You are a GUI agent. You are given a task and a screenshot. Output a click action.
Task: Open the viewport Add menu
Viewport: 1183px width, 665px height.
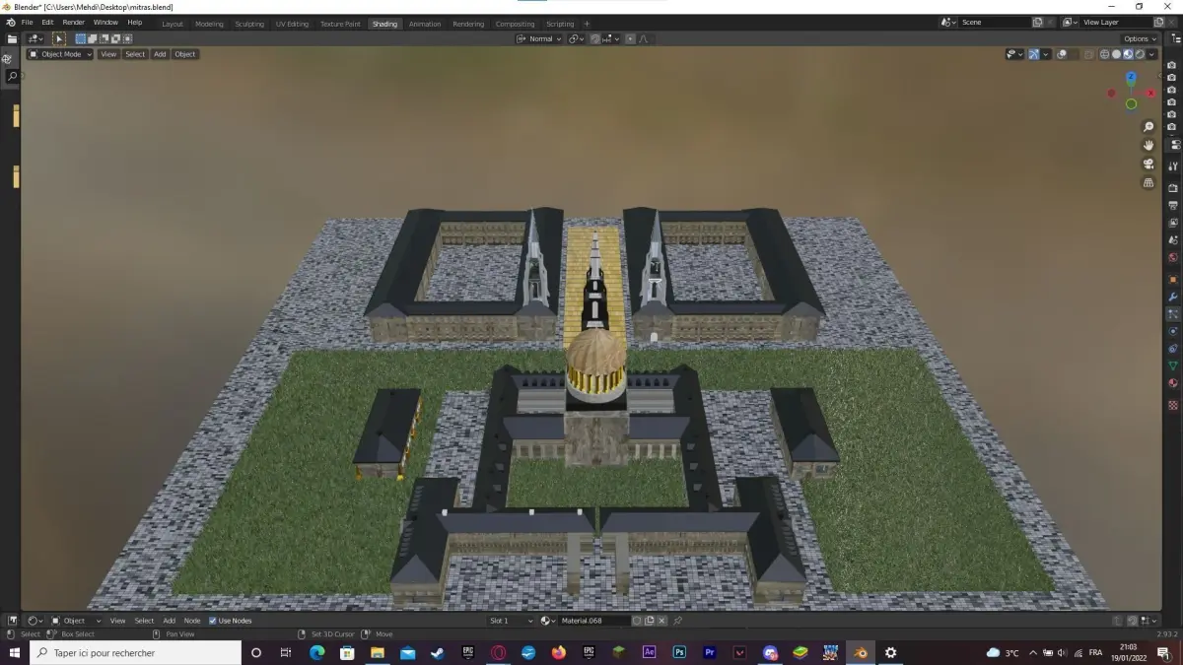coord(160,54)
